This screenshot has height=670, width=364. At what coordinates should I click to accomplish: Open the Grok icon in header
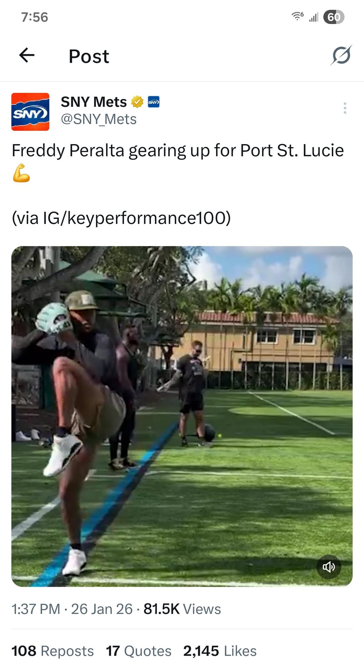coord(341,55)
